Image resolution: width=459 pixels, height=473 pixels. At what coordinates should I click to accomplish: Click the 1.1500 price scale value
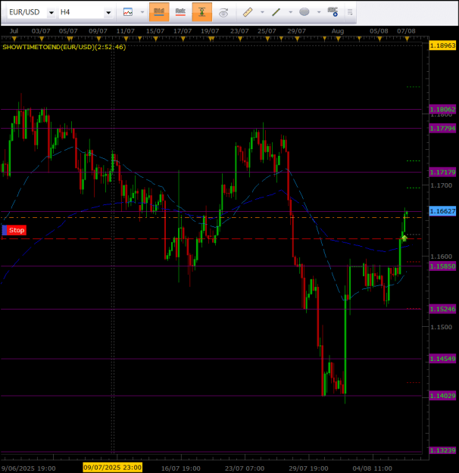click(x=441, y=327)
